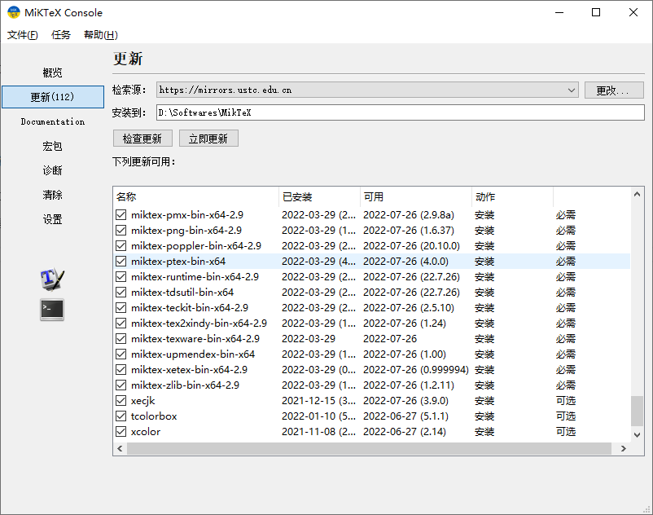Toggle the miktex-poppler-bin-x64-2.9 checkbox
The width and height of the screenshot is (653, 515).
coord(121,246)
